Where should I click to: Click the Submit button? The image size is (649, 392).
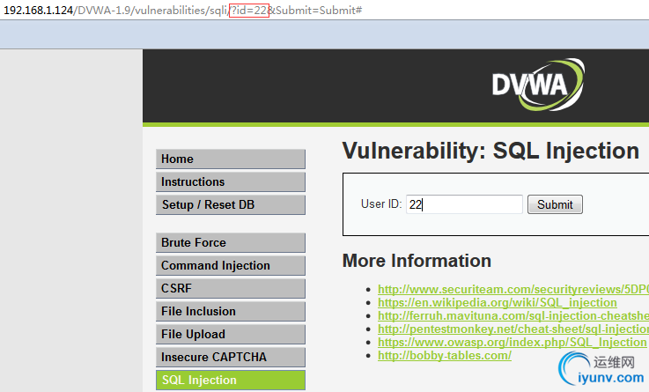555,204
